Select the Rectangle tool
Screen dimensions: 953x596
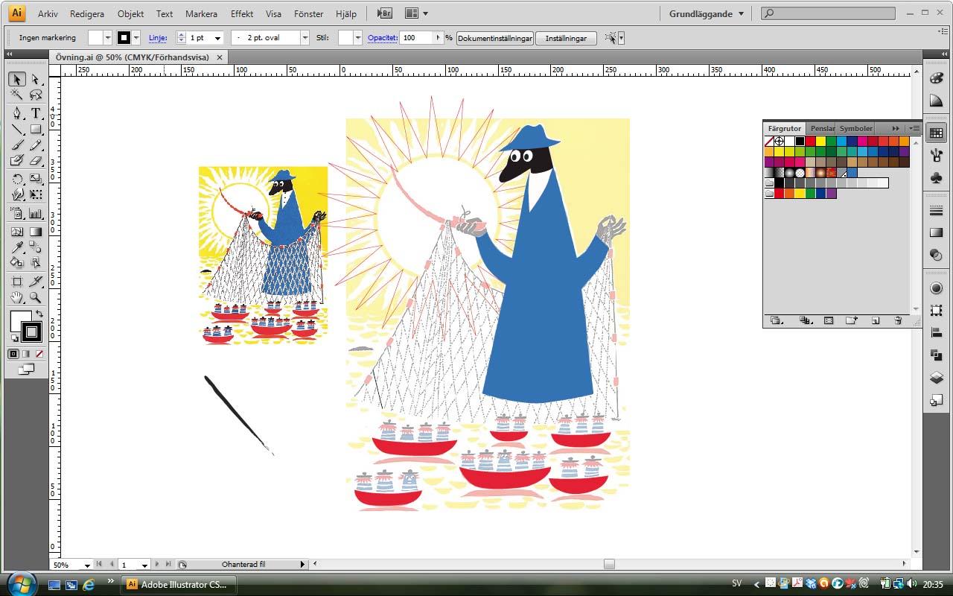pyautogui.click(x=35, y=130)
